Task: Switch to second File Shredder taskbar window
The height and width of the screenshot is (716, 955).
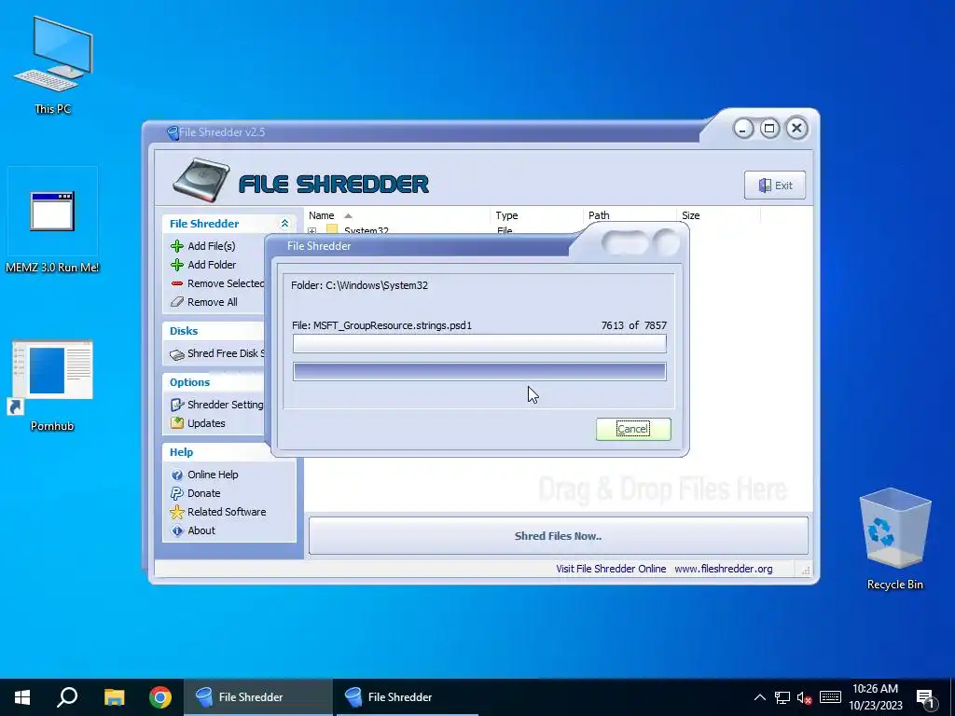Action: pos(408,697)
